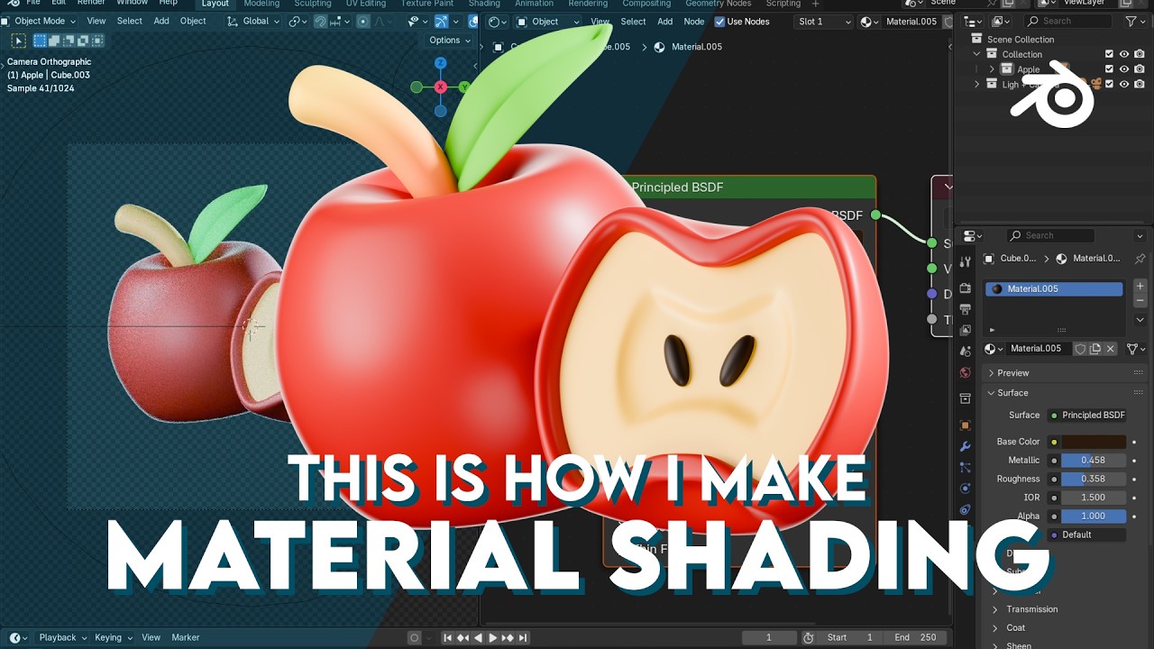Click the Base Color swatch
The height and width of the screenshot is (649, 1154).
(1094, 442)
